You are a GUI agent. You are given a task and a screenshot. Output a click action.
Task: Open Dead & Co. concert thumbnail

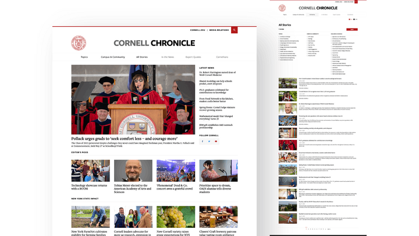176,171
